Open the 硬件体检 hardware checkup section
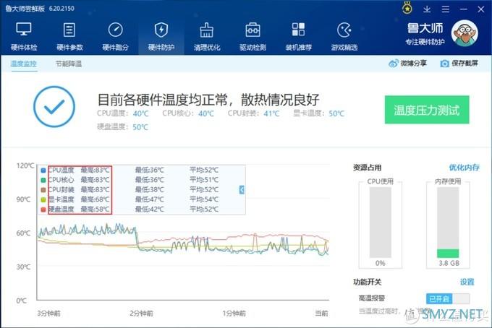Screen dimensions: 492x328 (x=24, y=36)
